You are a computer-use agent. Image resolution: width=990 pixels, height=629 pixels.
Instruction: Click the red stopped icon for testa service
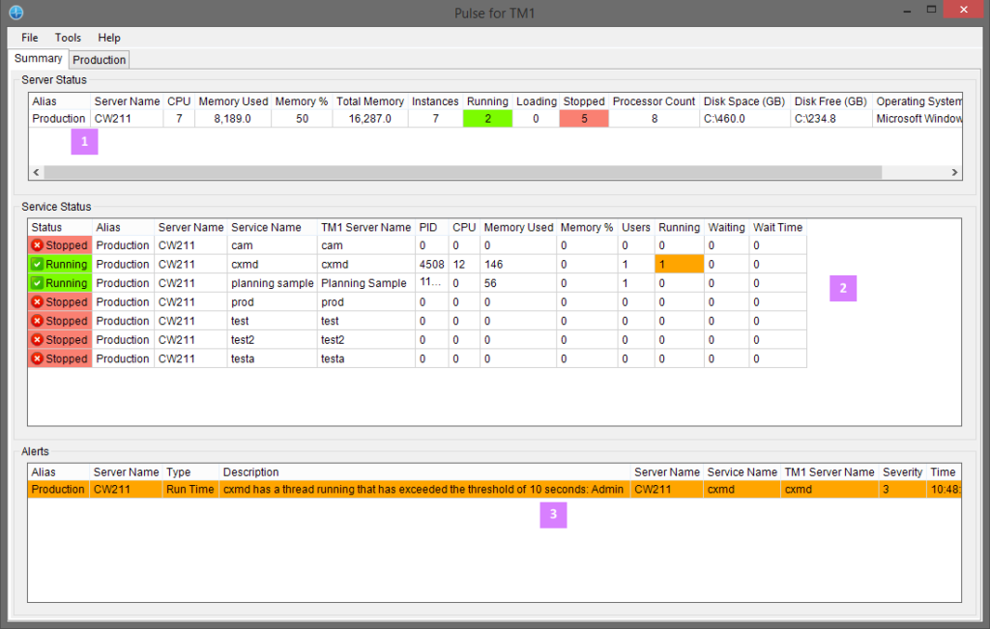pyautogui.click(x=38, y=358)
